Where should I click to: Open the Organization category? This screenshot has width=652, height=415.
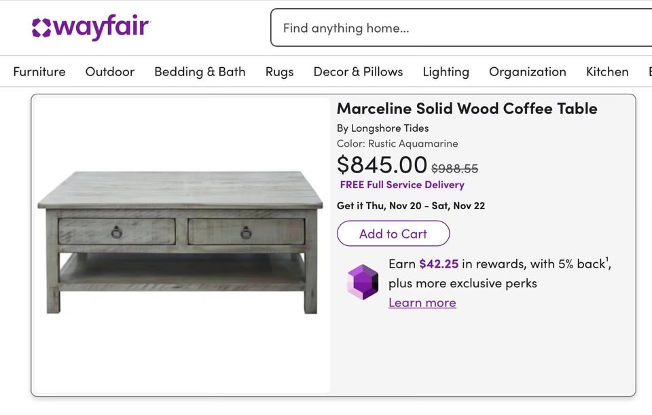click(528, 71)
